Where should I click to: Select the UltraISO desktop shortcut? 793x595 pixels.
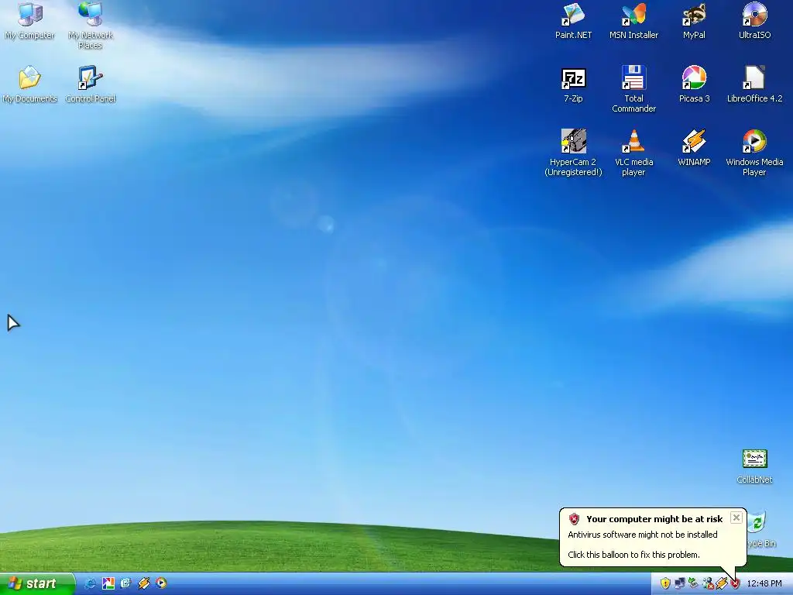click(x=754, y=21)
